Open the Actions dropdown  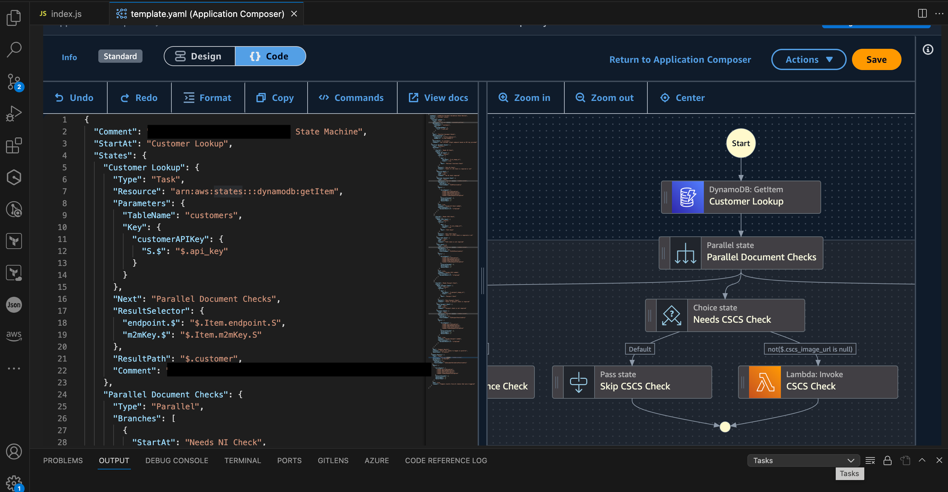click(x=808, y=59)
